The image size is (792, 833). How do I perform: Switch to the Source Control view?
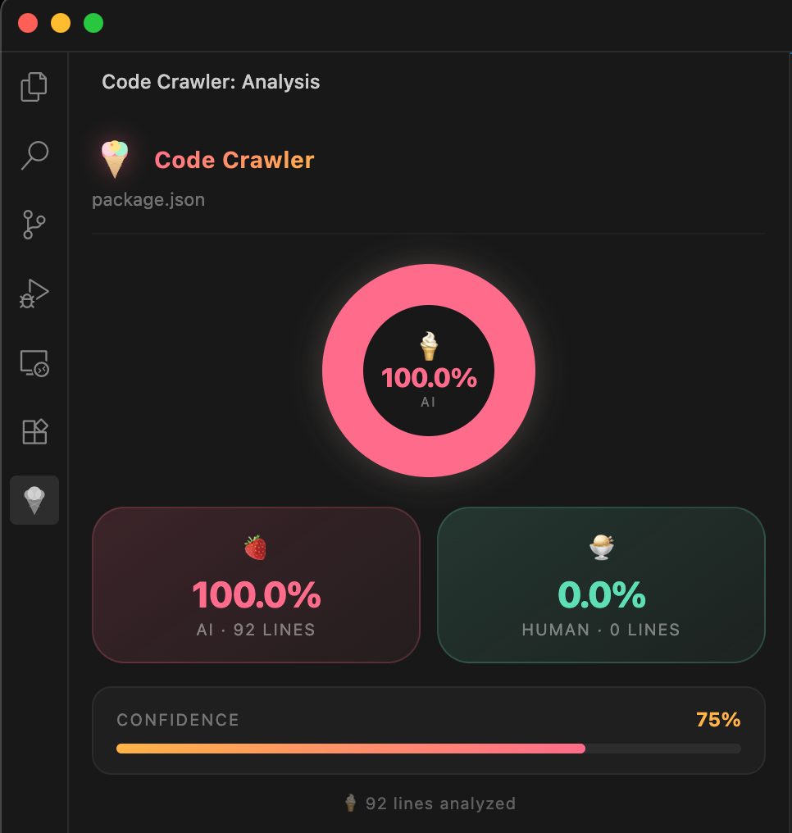(34, 224)
